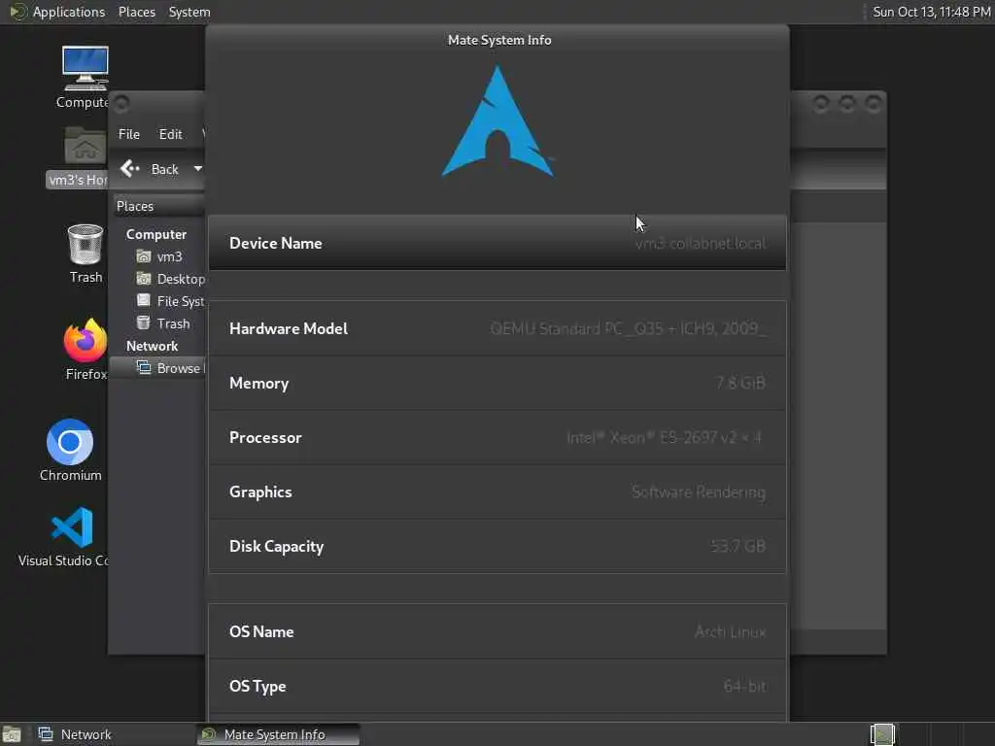
Task: Open the Applications menu
Action: 69,12
